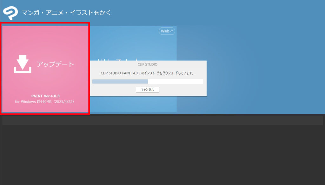The height and width of the screenshot is (185, 325).
Task: Open the Web link button
Action: (167, 31)
